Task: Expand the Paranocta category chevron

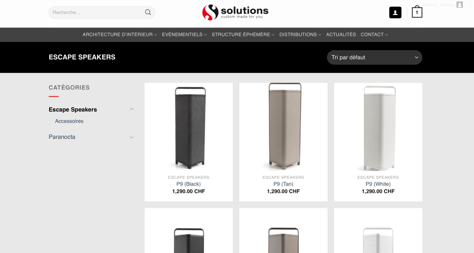Action: pos(132,137)
